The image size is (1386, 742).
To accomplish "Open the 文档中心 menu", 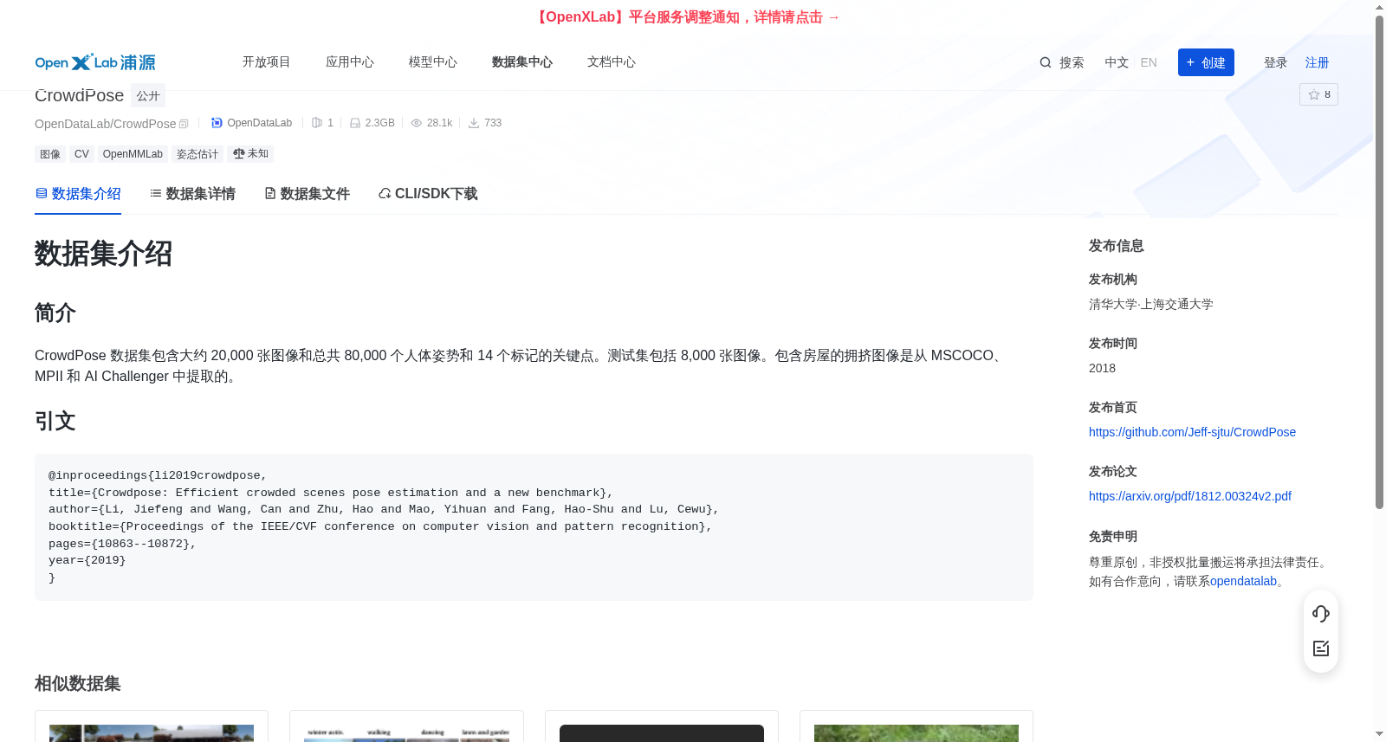I will pos(612,62).
